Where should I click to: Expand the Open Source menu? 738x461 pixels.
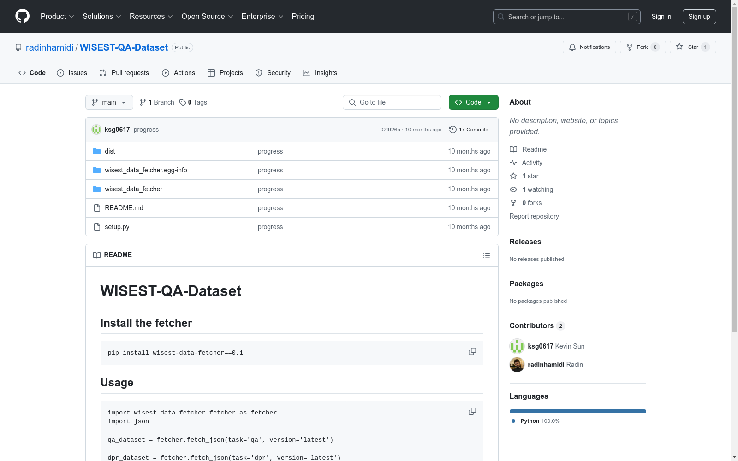208,17
